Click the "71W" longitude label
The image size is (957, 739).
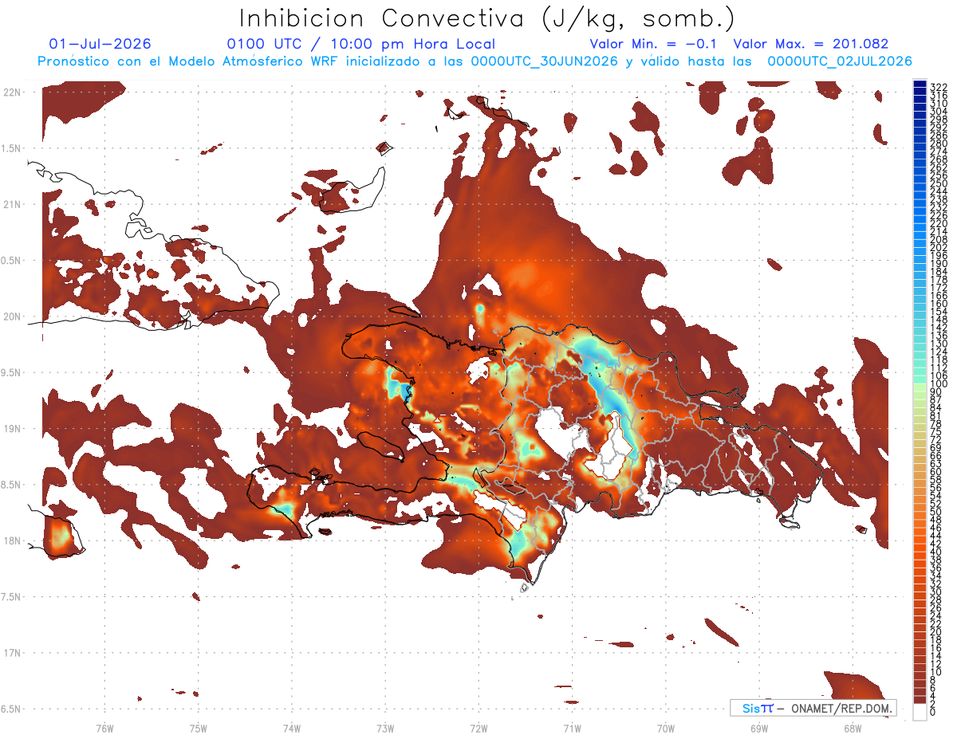click(x=572, y=728)
